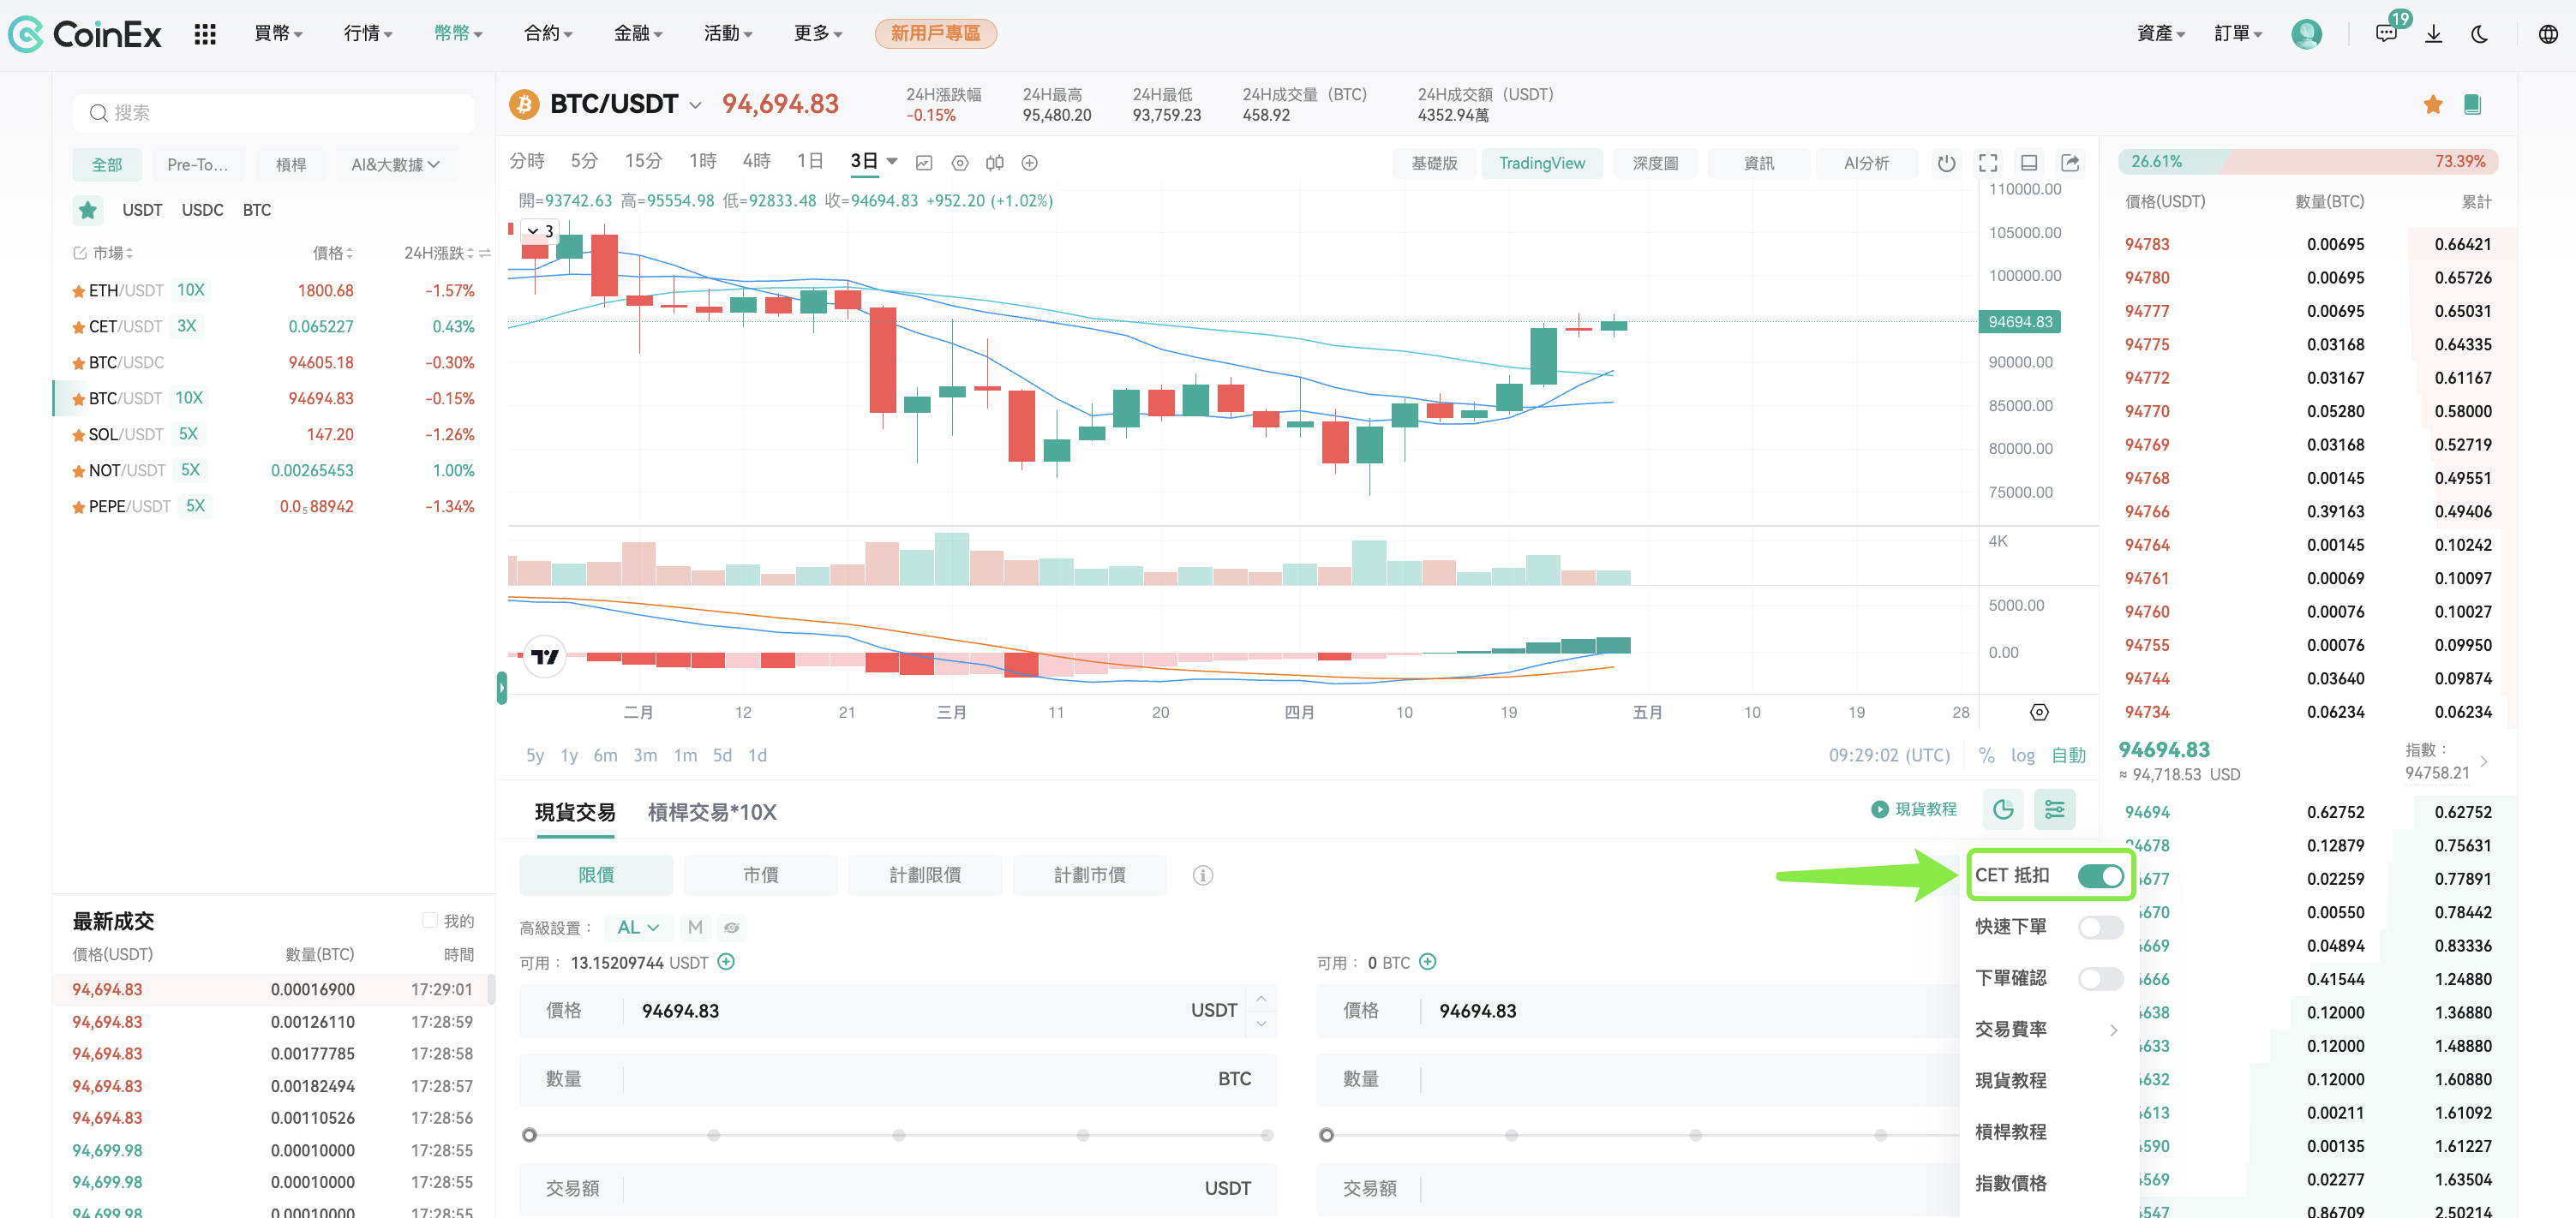Enable the 快速下單 switch
The width and height of the screenshot is (2576, 1218).
pyautogui.click(x=2100, y=928)
